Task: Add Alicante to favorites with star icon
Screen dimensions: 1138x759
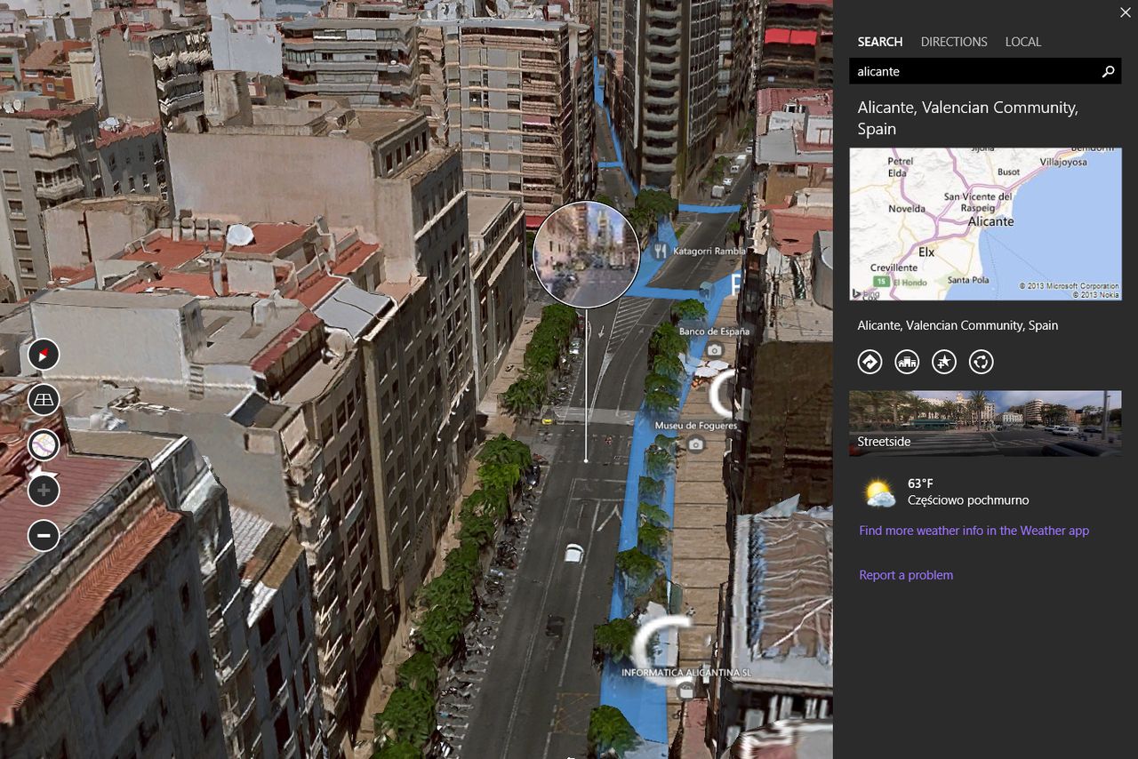Action: [x=944, y=362]
